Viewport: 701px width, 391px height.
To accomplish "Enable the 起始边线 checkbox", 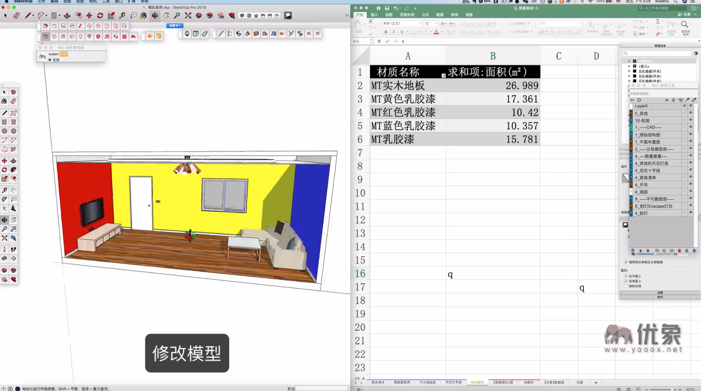I will click(626, 286).
